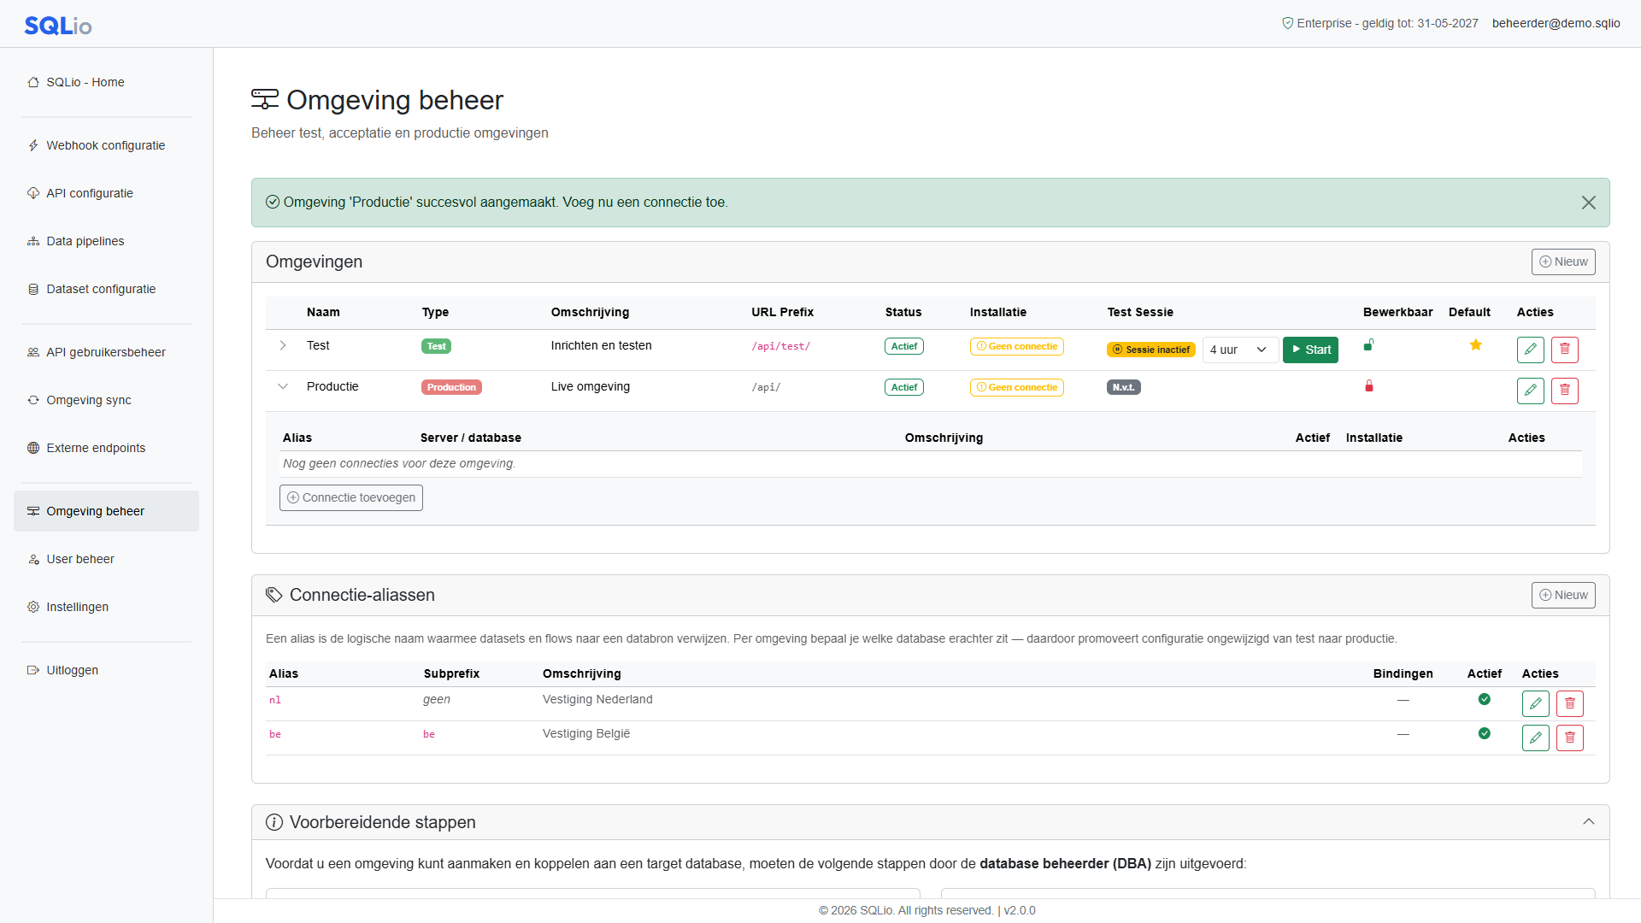This screenshot has height=923, width=1641.
Task: Start the Test session
Action: click(x=1310, y=350)
